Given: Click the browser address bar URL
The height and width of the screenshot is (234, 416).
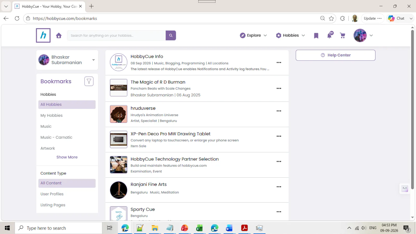Looking at the screenshot, I should (x=65, y=18).
